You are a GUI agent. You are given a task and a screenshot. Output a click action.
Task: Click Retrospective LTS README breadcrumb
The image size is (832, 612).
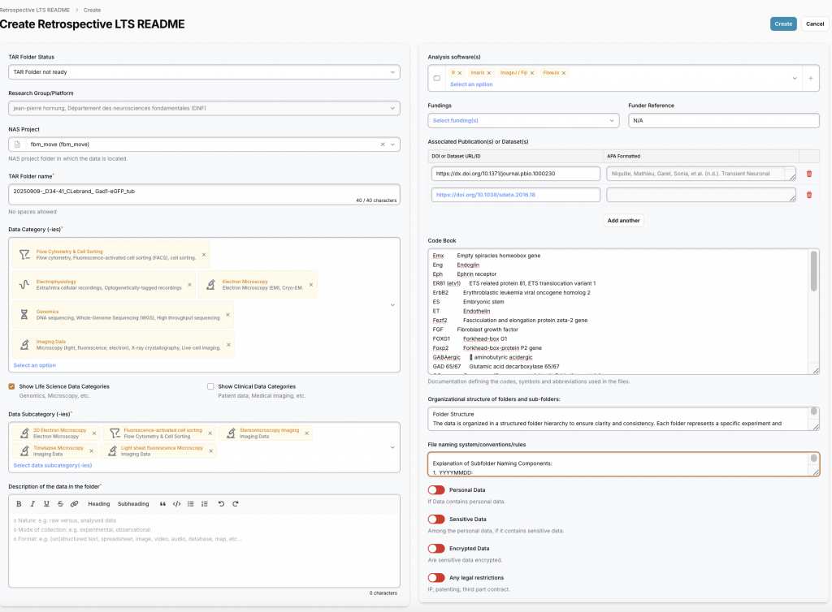coord(36,10)
